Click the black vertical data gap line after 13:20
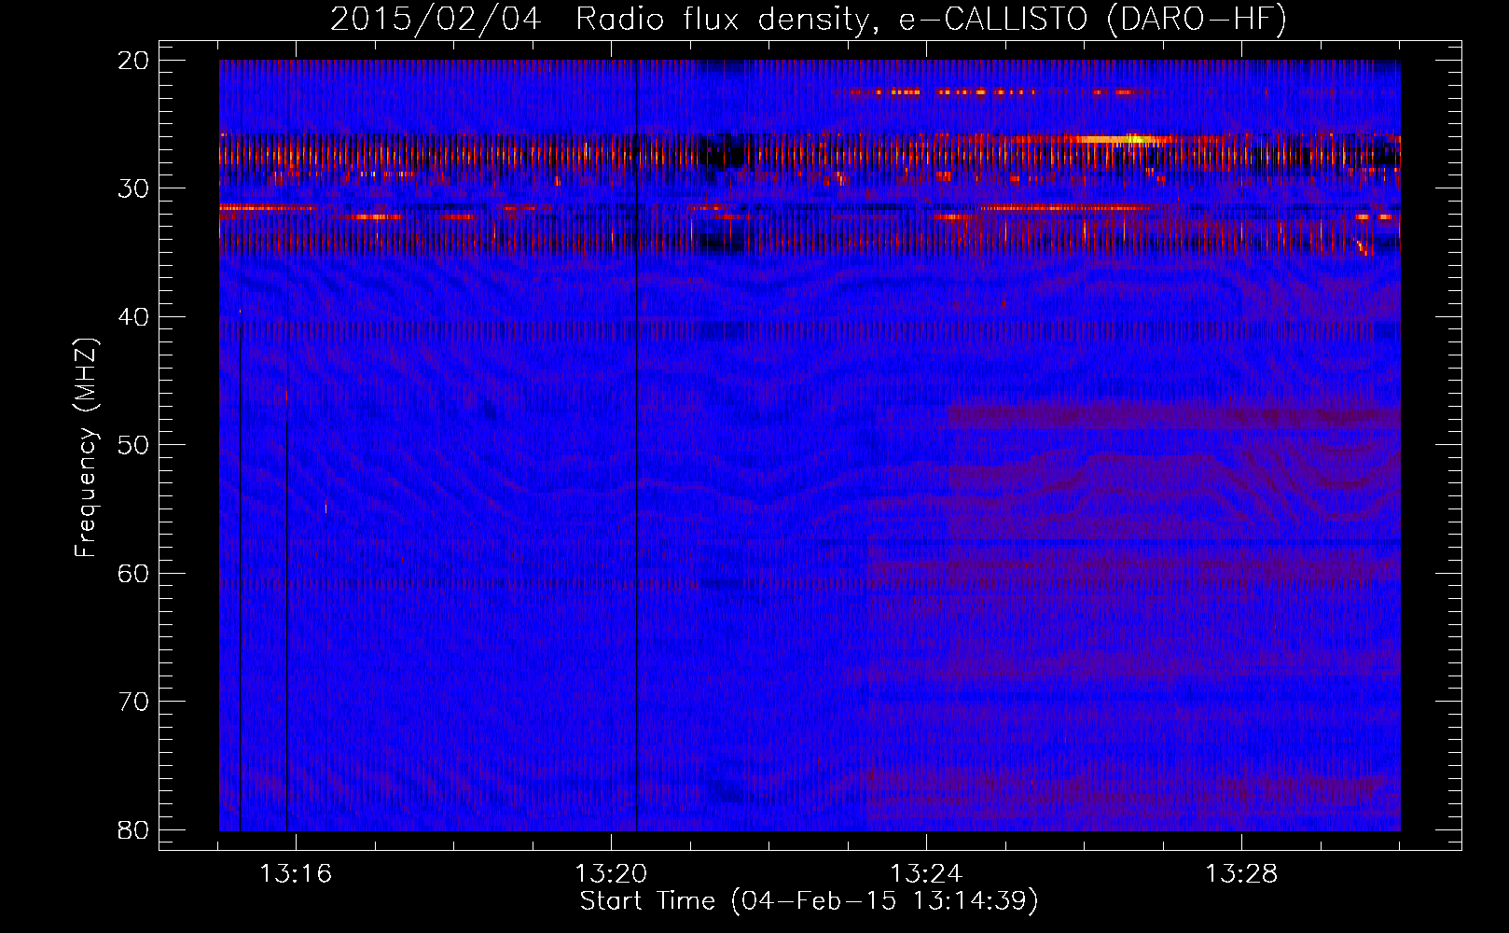 tap(636, 445)
